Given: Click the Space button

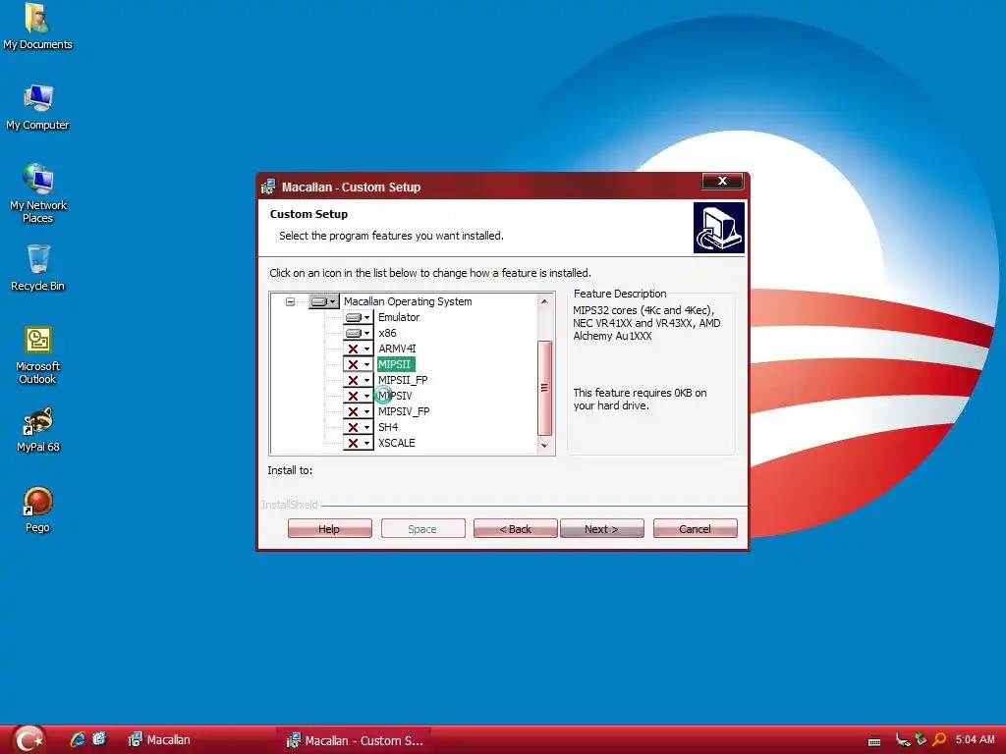Looking at the screenshot, I should pyautogui.click(x=422, y=529).
